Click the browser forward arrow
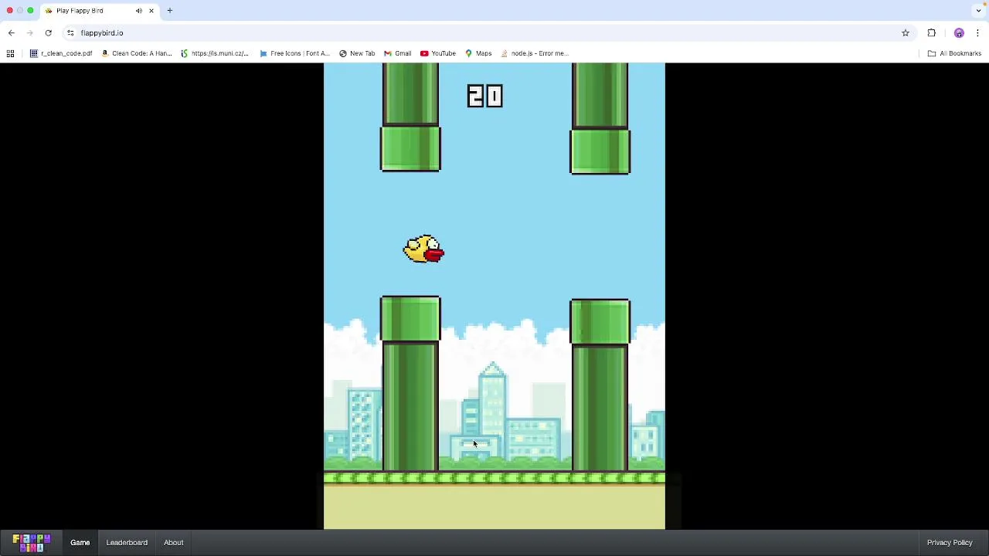The width and height of the screenshot is (989, 556). point(29,33)
